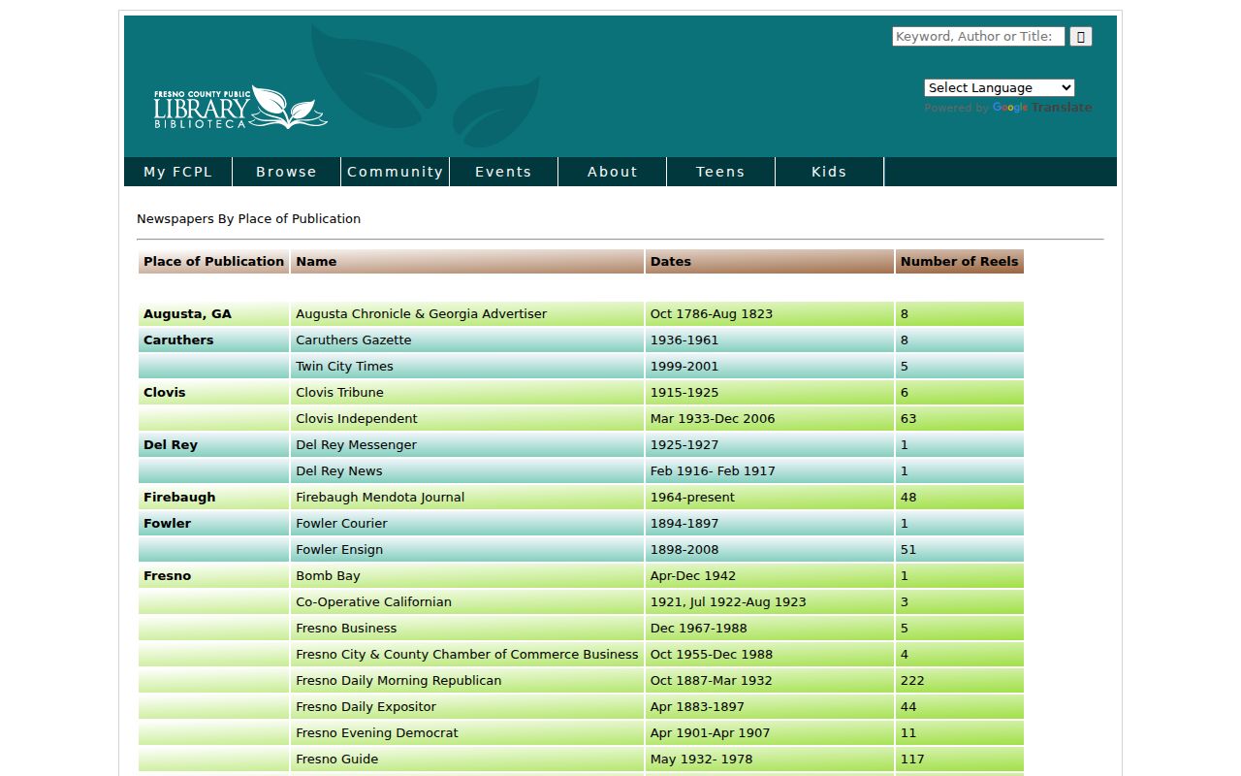Click the Augusta, GA place cell

pyautogui.click(x=214, y=314)
